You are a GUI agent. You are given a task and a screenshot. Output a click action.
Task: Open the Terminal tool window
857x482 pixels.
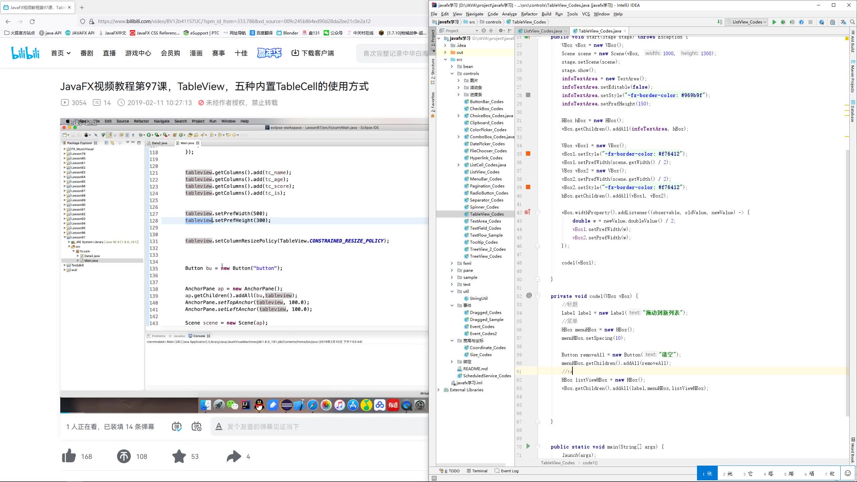[x=477, y=471]
